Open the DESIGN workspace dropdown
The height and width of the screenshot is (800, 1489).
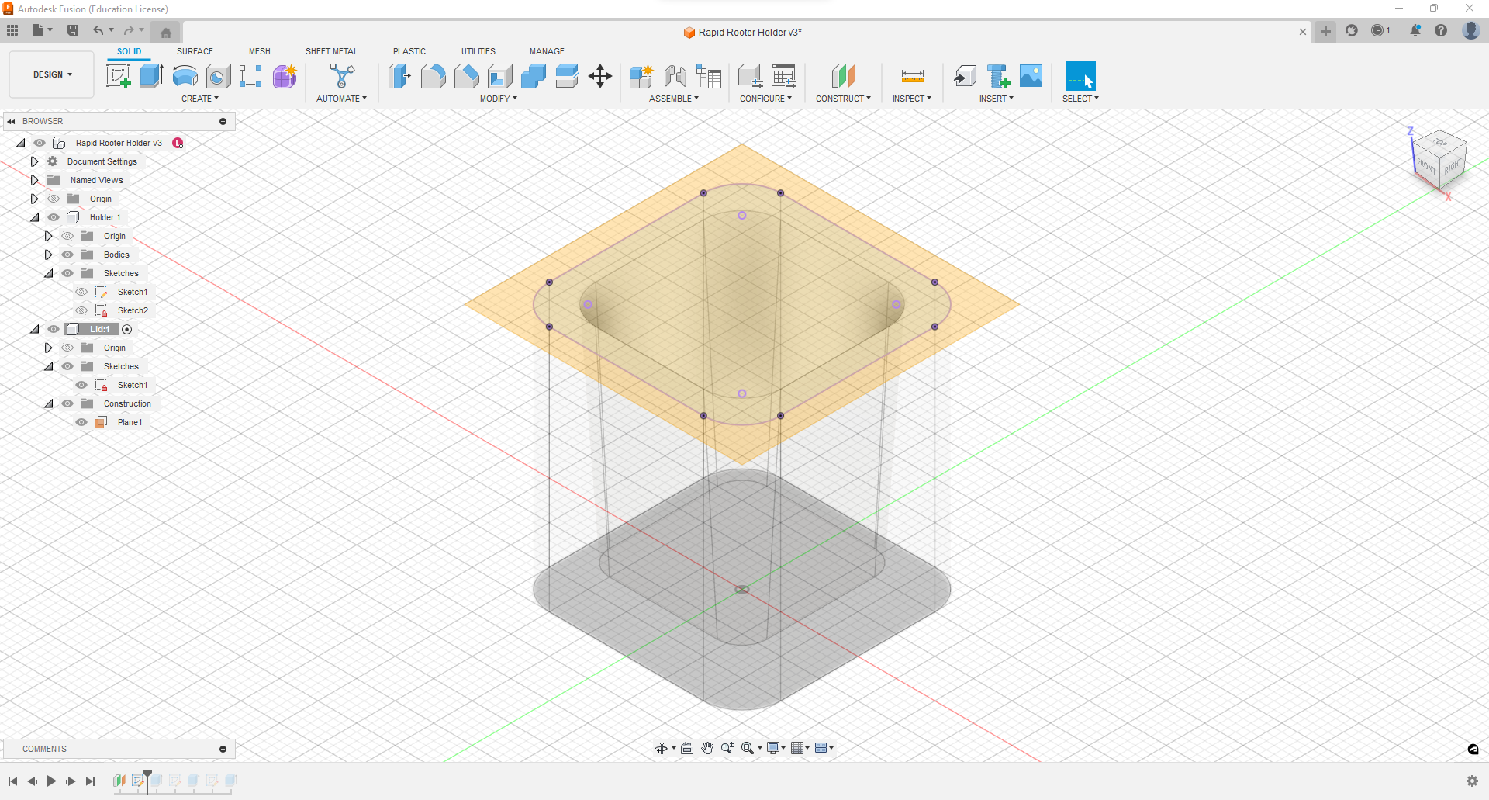point(52,74)
